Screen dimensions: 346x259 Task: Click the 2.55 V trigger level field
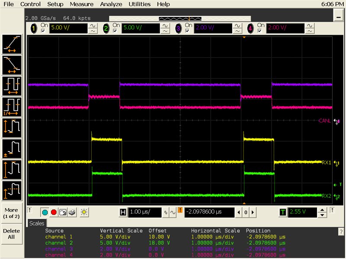[x=302, y=212]
